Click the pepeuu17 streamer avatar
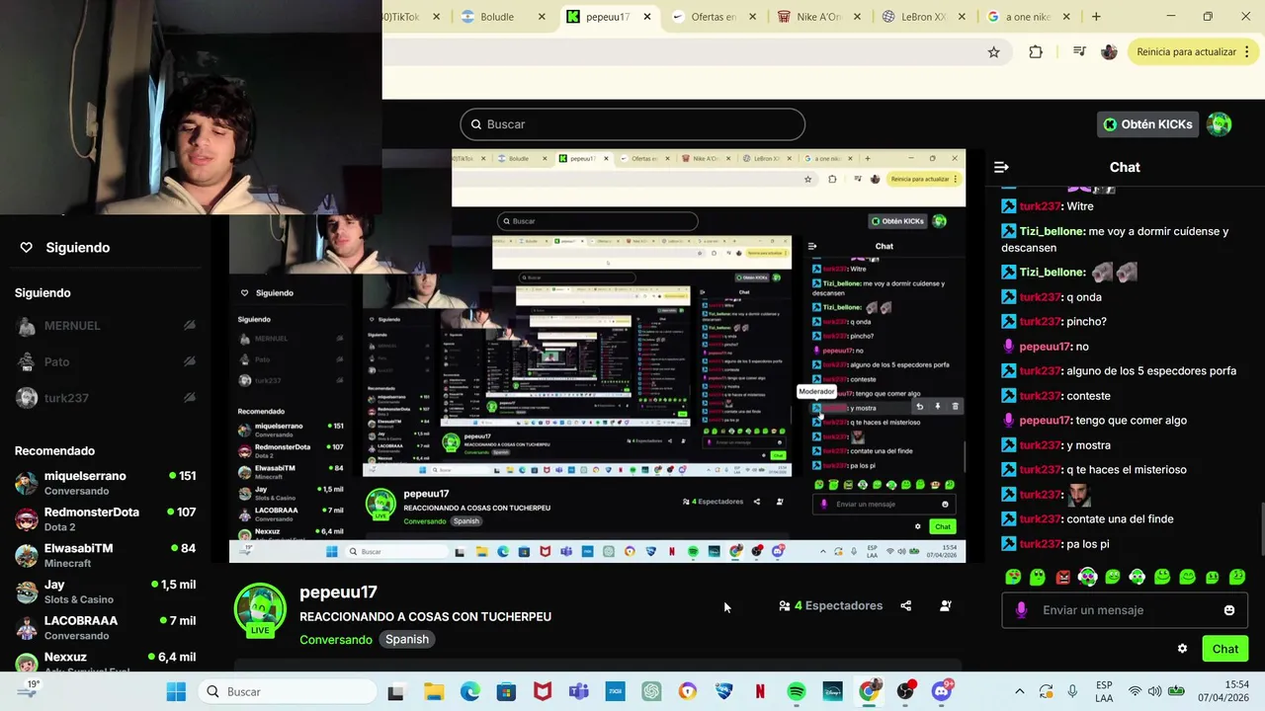 coord(260,609)
